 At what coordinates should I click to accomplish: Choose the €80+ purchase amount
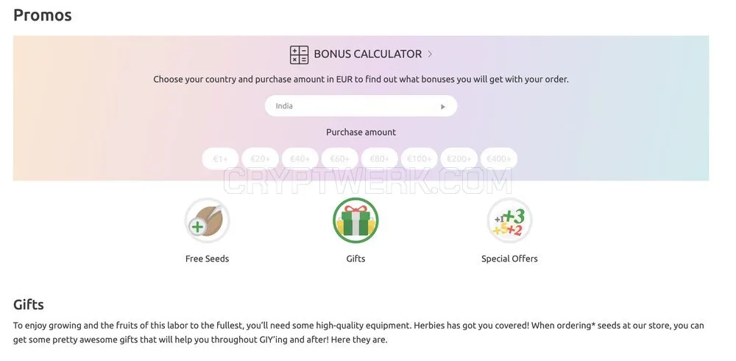[x=379, y=159]
